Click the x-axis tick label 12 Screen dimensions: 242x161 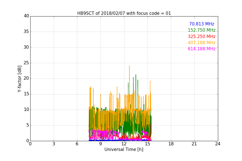[x=124, y=144]
